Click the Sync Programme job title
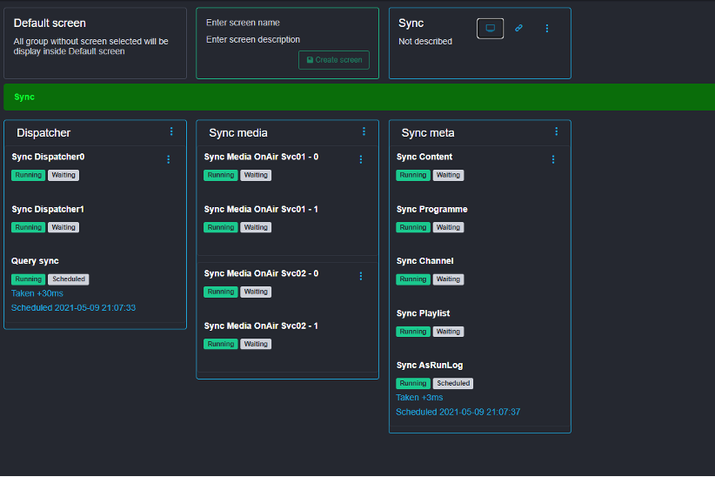Image resolution: width=715 pixels, height=477 pixels. pos(432,209)
